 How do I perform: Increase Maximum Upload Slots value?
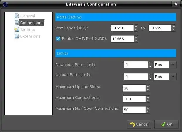click(x=148, y=87)
